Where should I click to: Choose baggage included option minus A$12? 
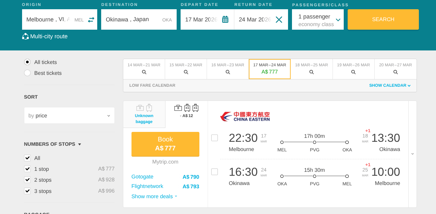pyautogui.click(x=187, y=111)
